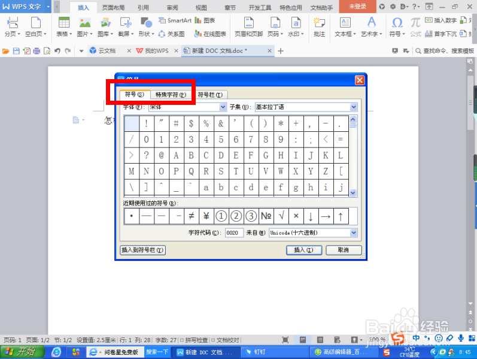Add a new document tab
This screenshot has width=477, height=359.
click(x=281, y=51)
